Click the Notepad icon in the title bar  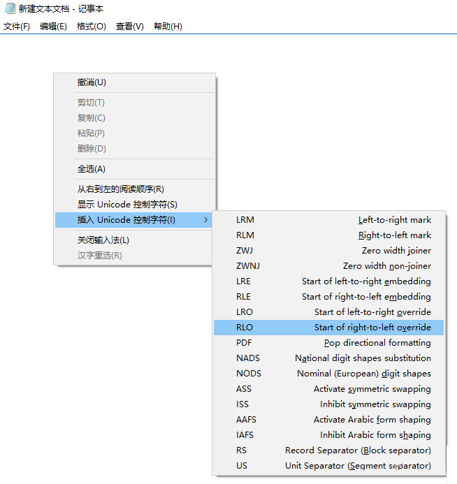pos(10,9)
